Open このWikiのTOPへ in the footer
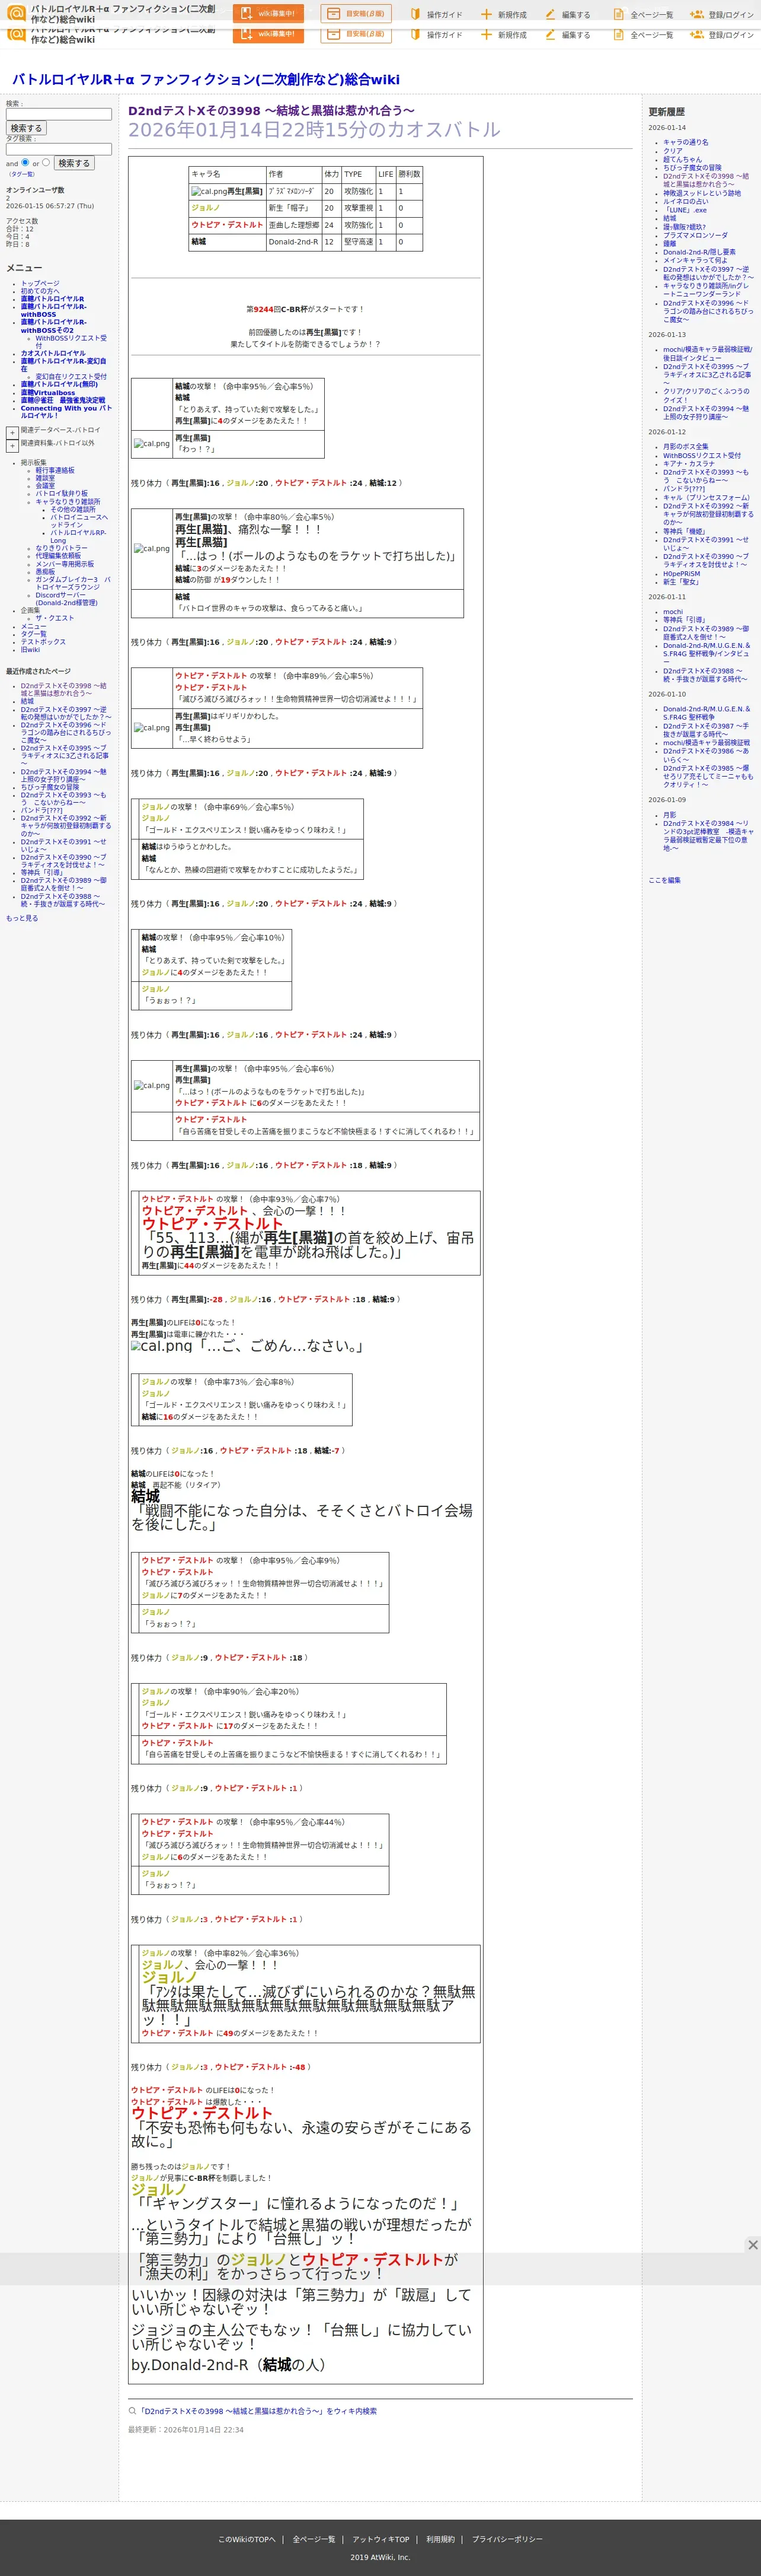The height and width of the screenshot is (2576, 761). [x=247, y=2539]
